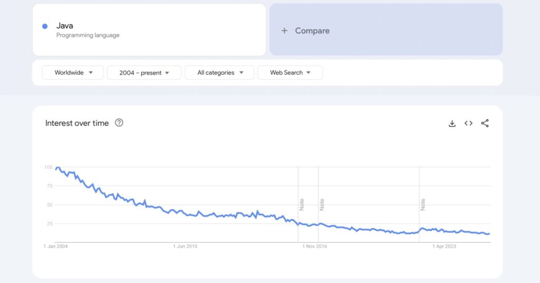The image size is (540, 283).
Task: Click the Note marker before Apr 2023
Action: click(423, 204)
